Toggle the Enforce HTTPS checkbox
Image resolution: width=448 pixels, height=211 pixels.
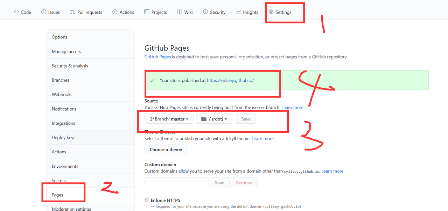pyautogui.click(x=146, y=200)
